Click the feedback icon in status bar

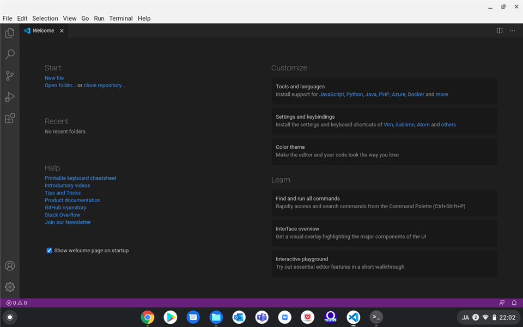[x=502, y=303]
